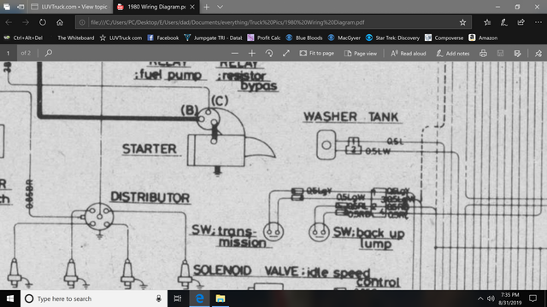Open the MacGyver bookmark
The height and width of the screenshot is (307, 547).
tap(344, 38)
